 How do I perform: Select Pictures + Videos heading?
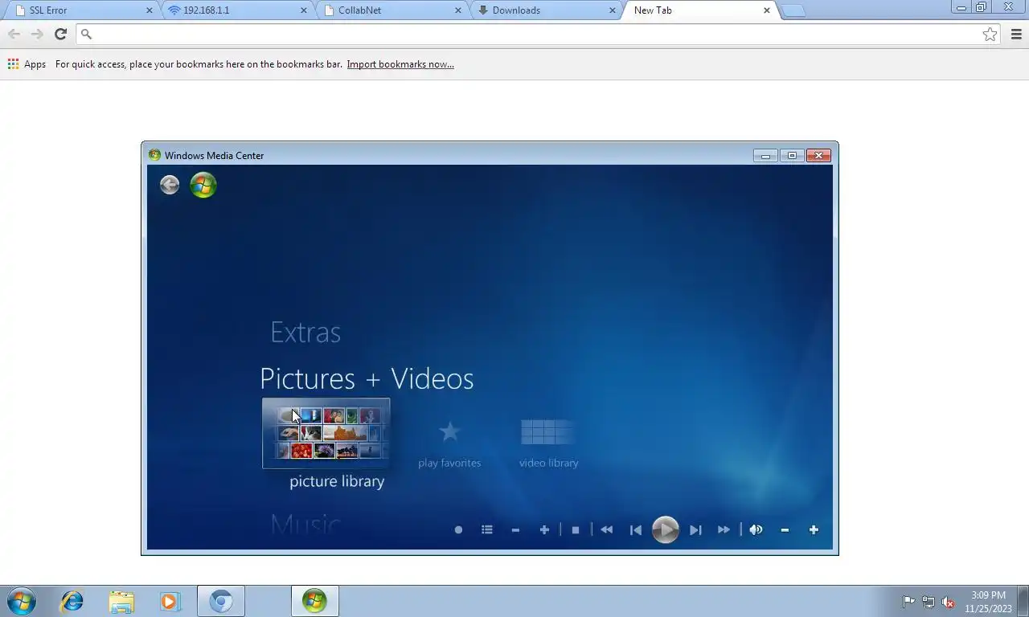click(367, 378)
